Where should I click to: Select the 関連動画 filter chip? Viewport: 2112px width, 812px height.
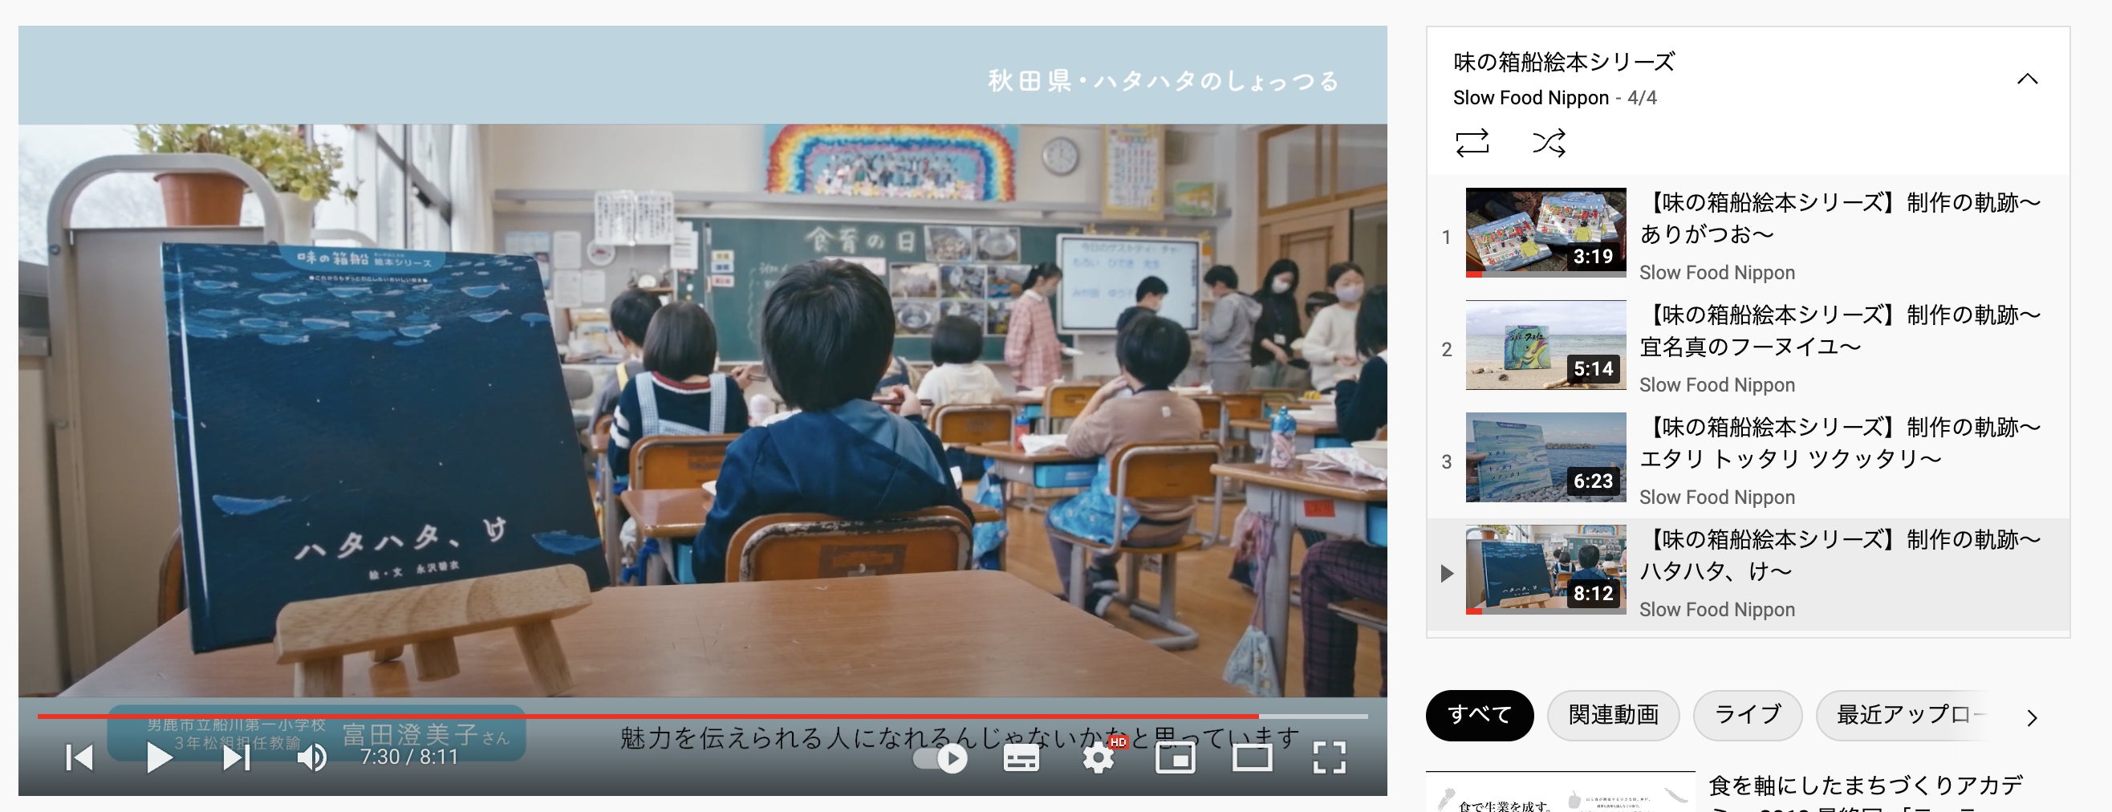[1613, 715]
